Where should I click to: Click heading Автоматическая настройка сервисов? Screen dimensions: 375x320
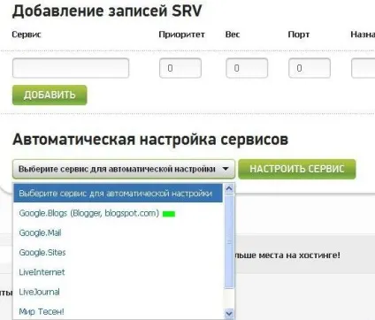coord(150,140)
